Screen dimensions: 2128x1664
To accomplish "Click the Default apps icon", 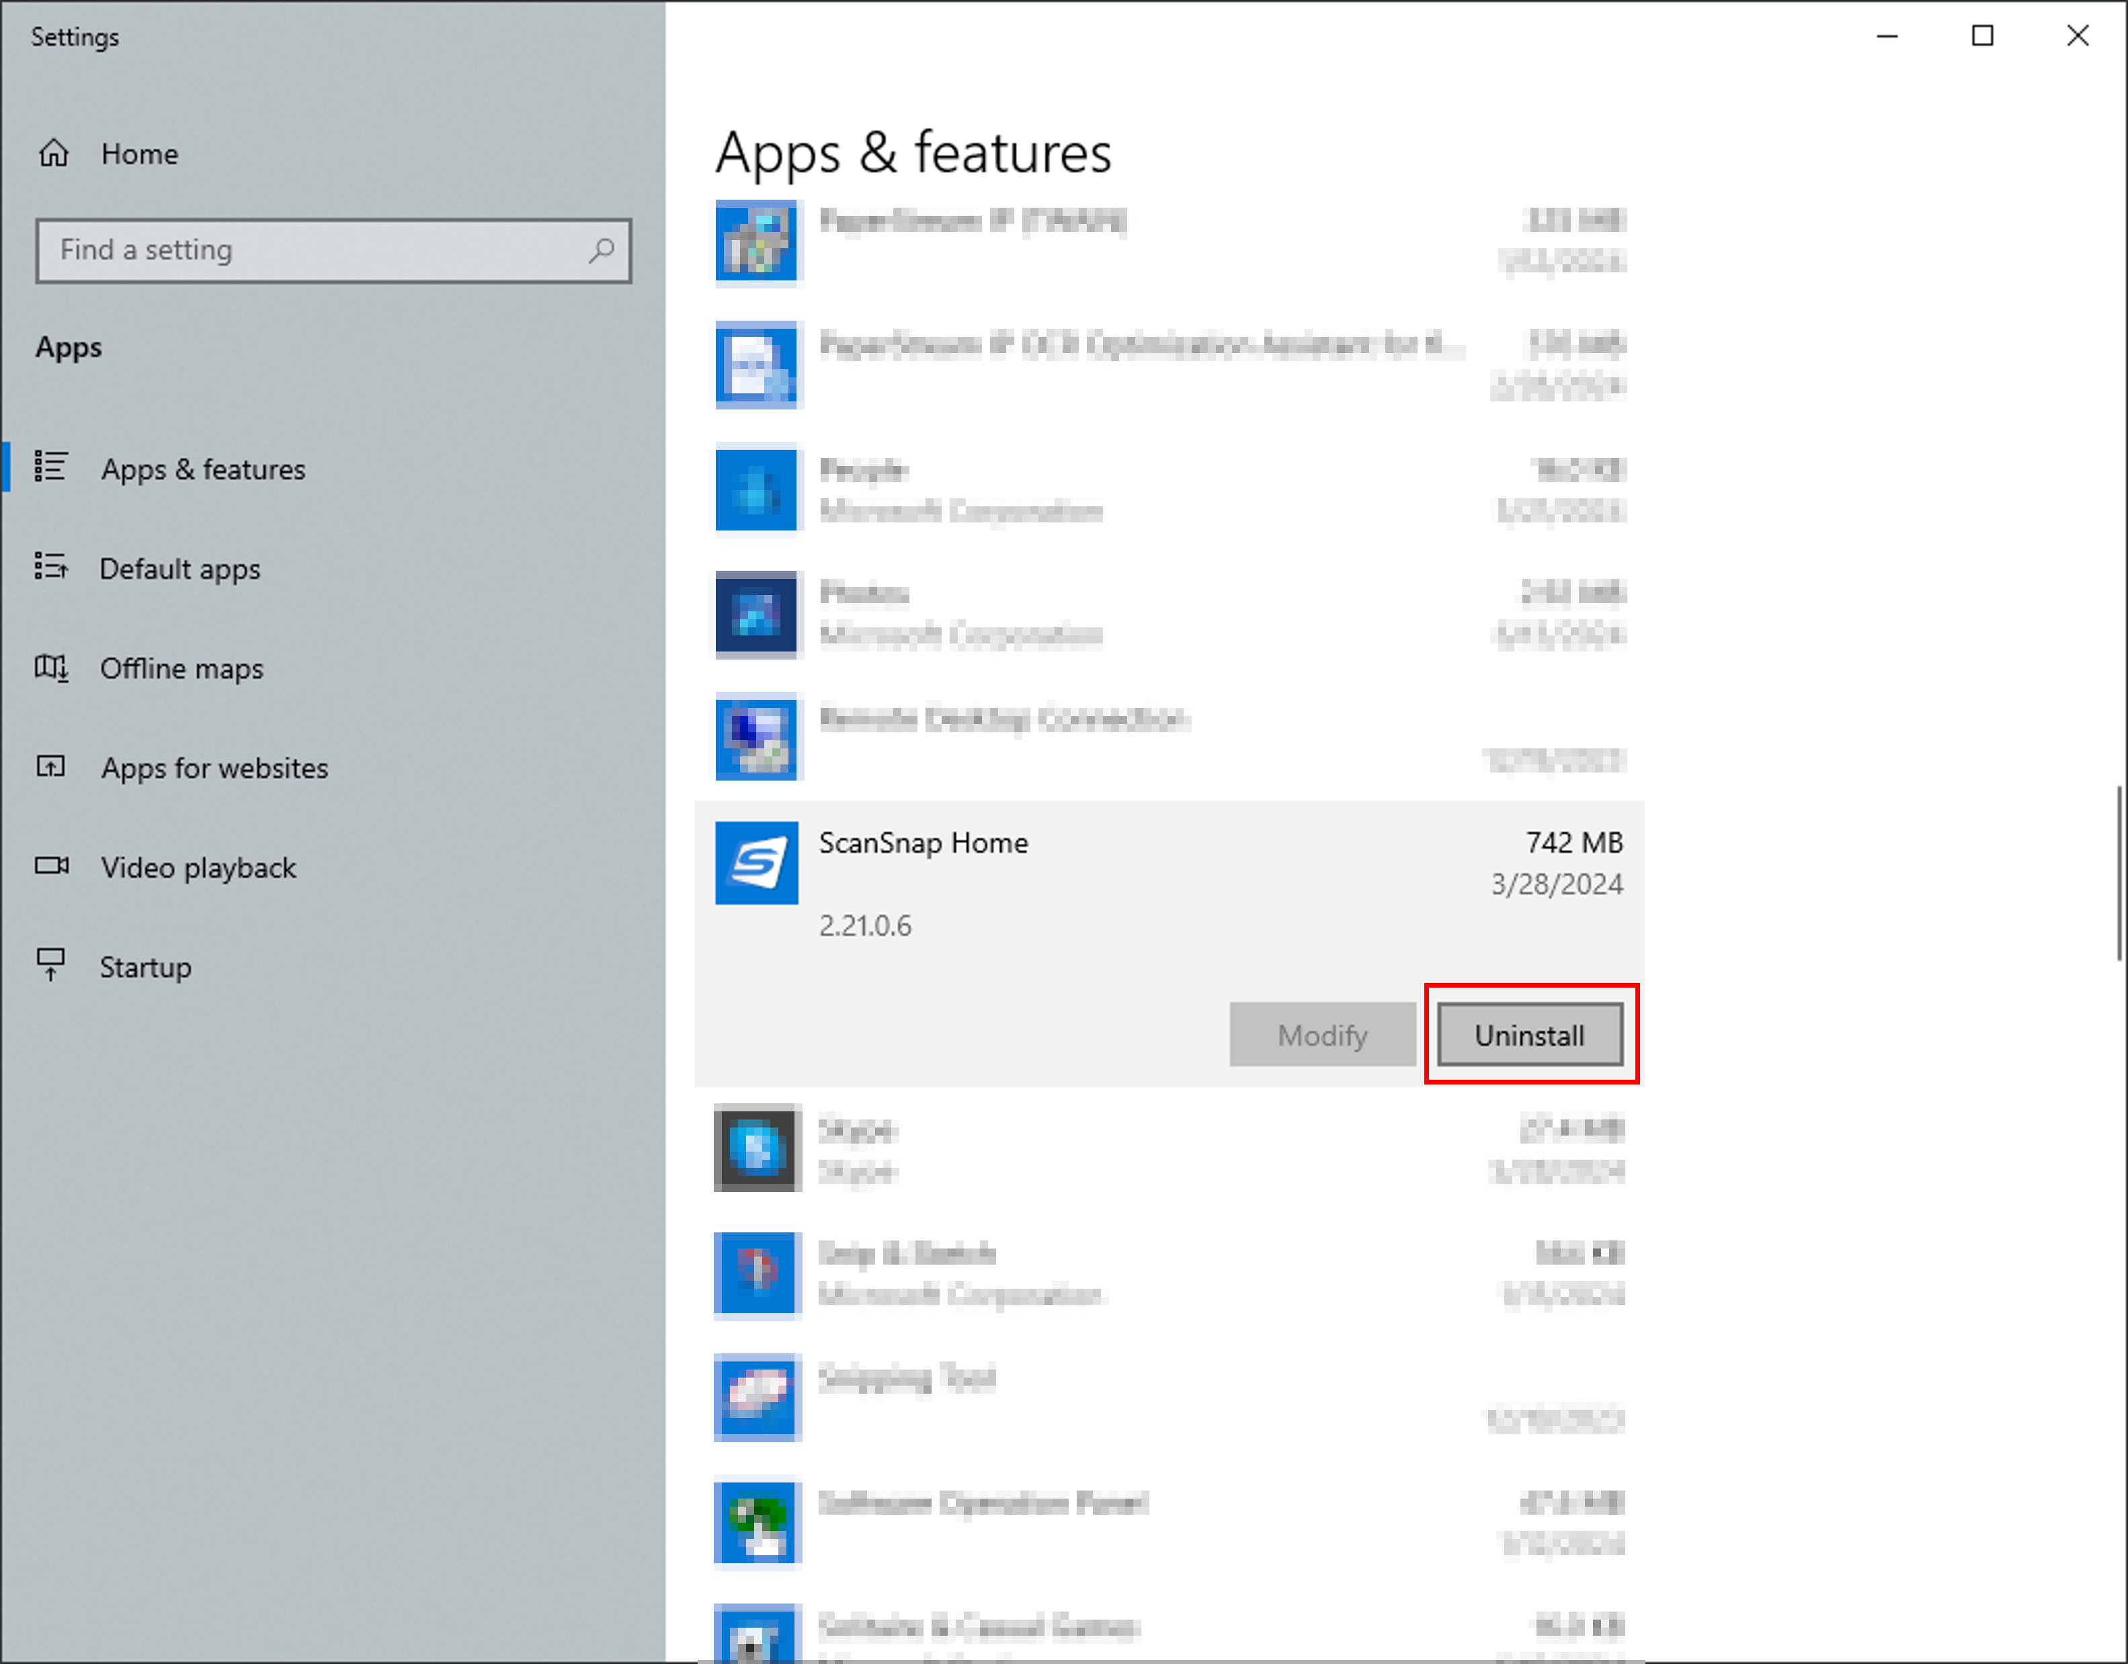I will click(x=50, y=566).
